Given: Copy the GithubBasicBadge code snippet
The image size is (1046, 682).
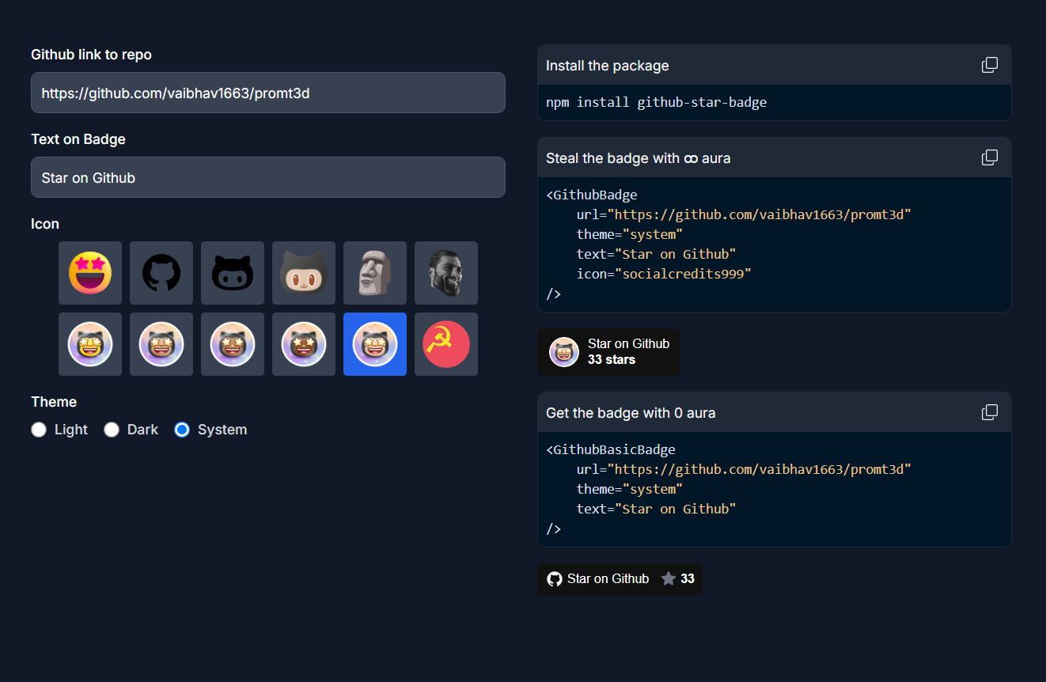Looking at the screenshot, I should [990, 412].
